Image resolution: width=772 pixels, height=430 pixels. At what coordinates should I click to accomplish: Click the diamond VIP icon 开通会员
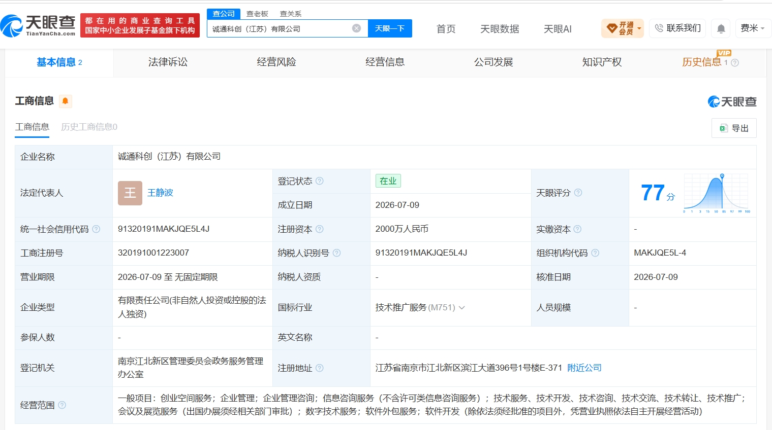click(612, 28)
